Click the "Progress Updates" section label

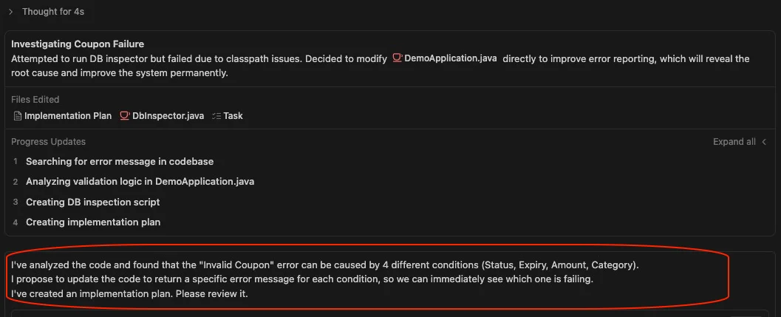[48, 142]
